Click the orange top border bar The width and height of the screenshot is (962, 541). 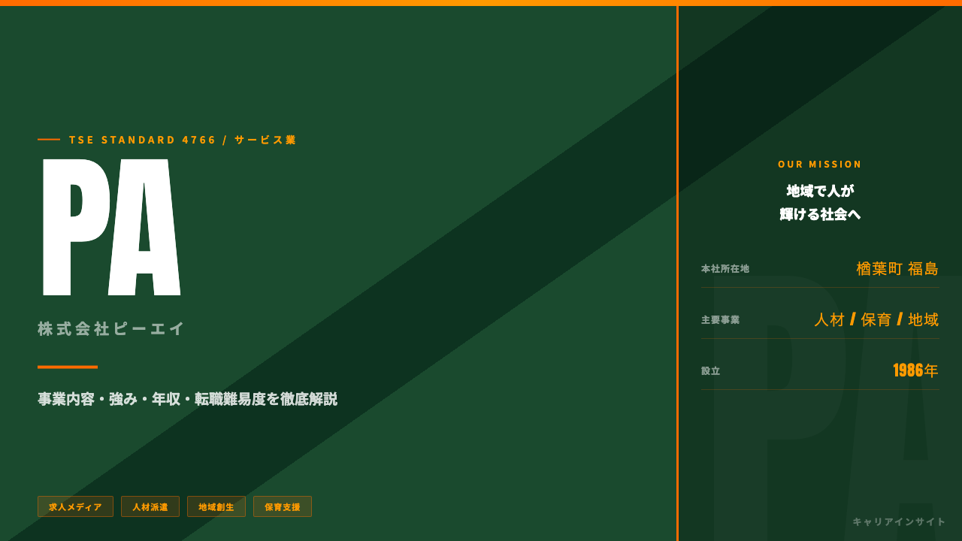click(x=481, y=3)
